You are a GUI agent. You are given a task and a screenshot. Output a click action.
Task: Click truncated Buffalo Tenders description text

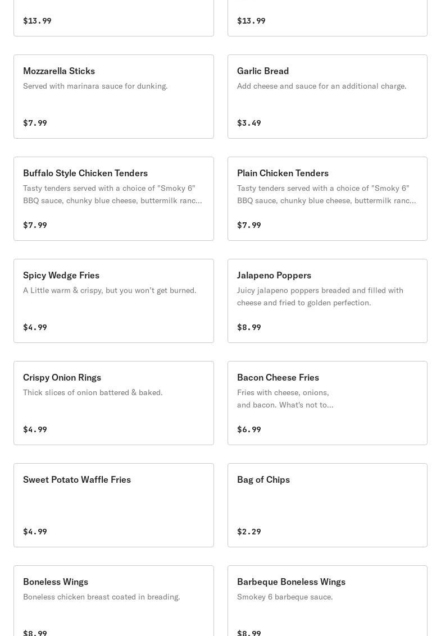(112, 194)
